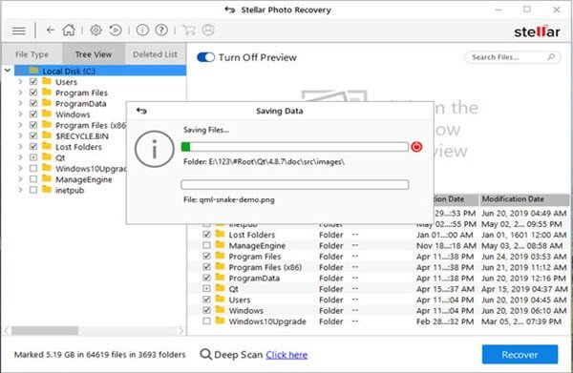This screenshot has height=373, width=573.
Task: Click the Users folder icon in tree
Action: [x=47, y=81]
